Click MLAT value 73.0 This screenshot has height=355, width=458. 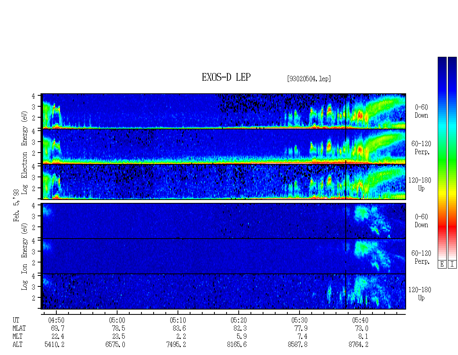[x=362, y=328]
